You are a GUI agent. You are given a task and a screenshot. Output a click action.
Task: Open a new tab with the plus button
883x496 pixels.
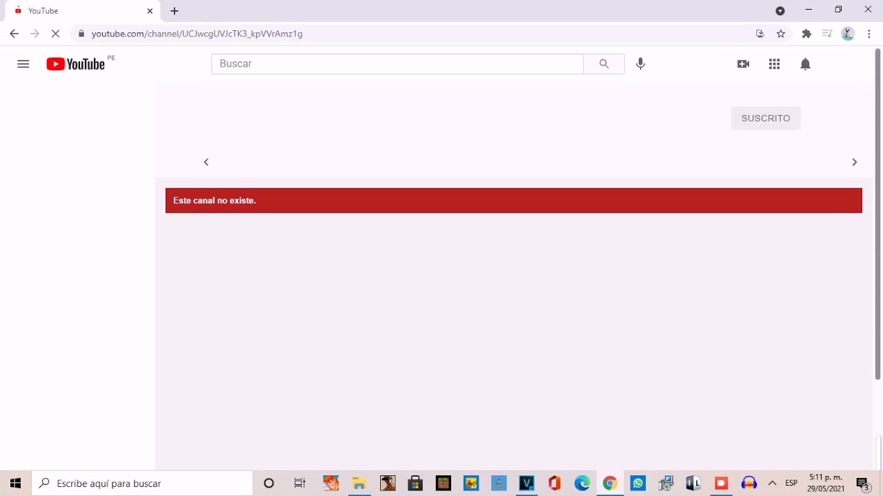tap(175, 11)
